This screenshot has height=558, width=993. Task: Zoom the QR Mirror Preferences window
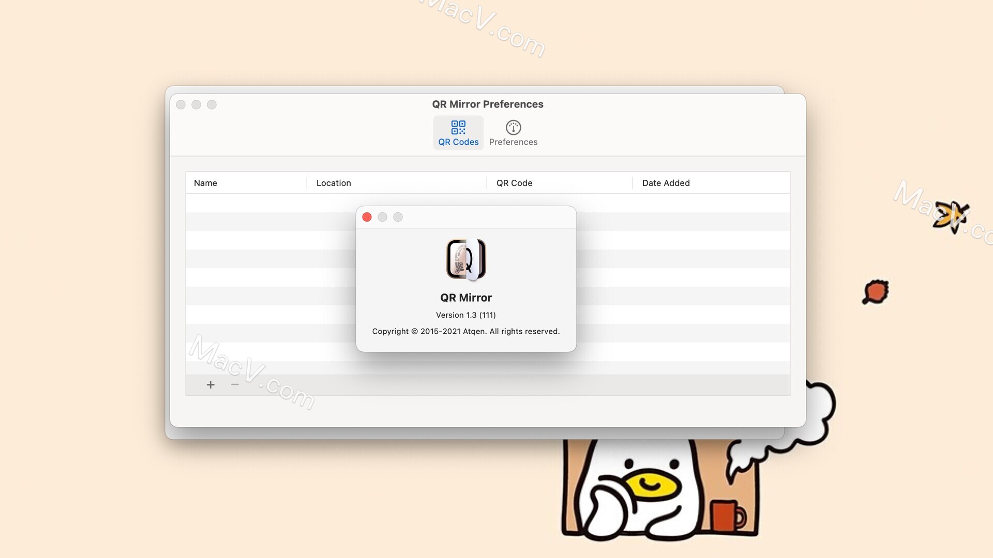(x=212, y=105)
